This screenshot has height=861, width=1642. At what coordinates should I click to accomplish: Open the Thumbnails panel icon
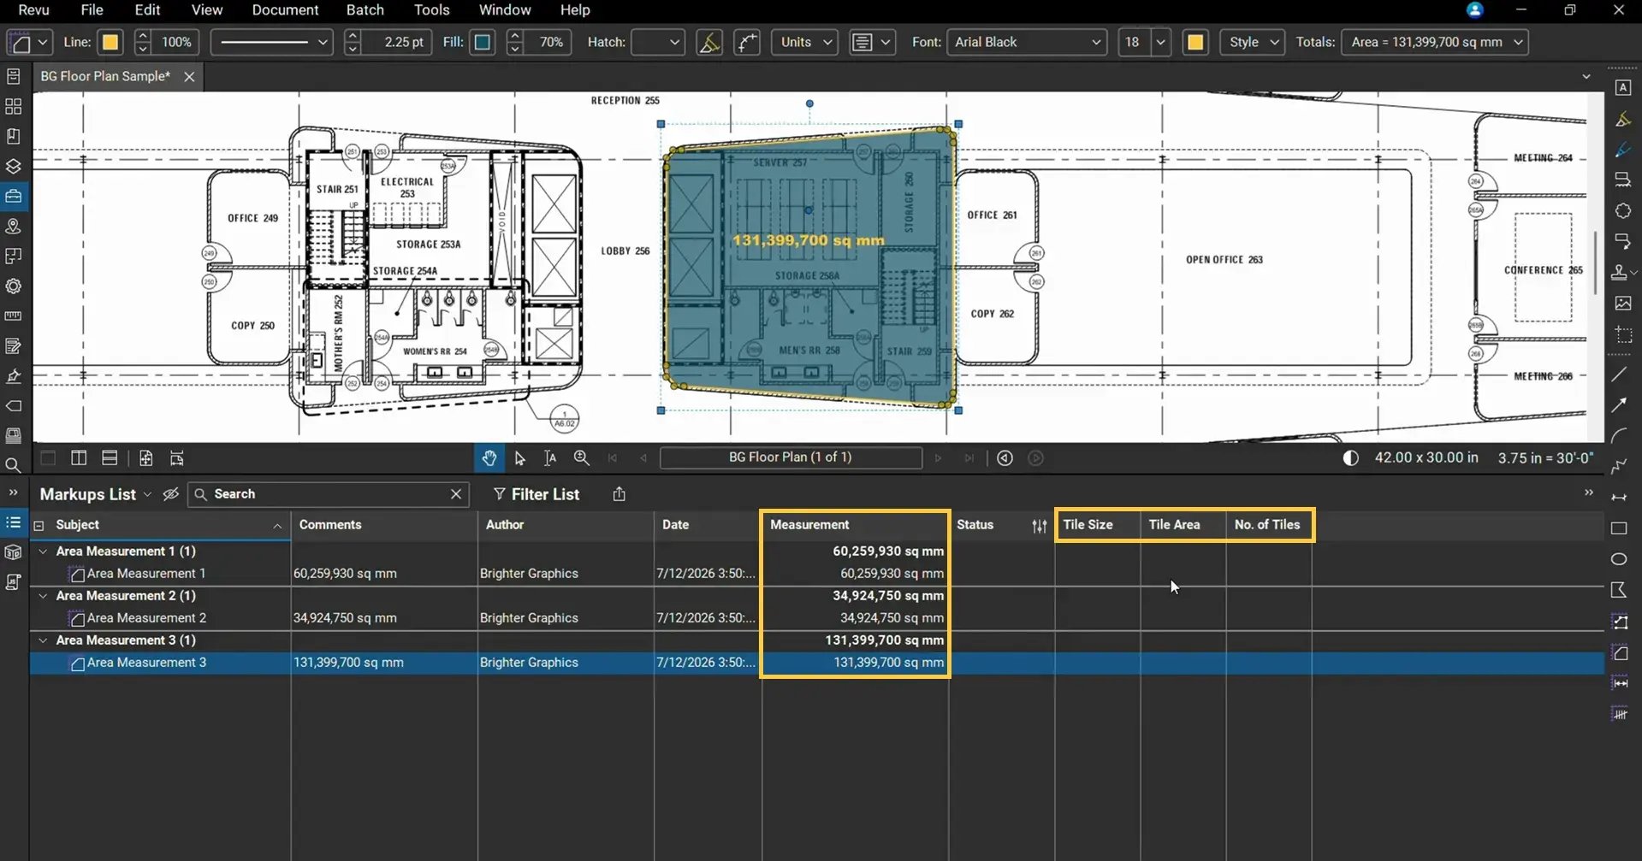(13, 106)
